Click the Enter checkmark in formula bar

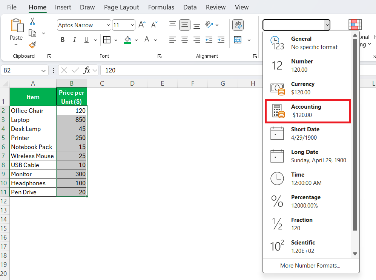pos(75,70)
